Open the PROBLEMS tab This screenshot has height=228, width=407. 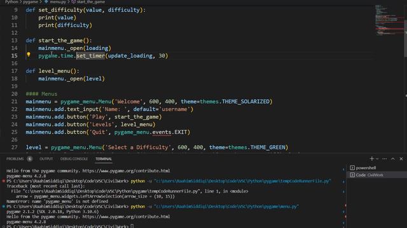click(x=15, y=159)
